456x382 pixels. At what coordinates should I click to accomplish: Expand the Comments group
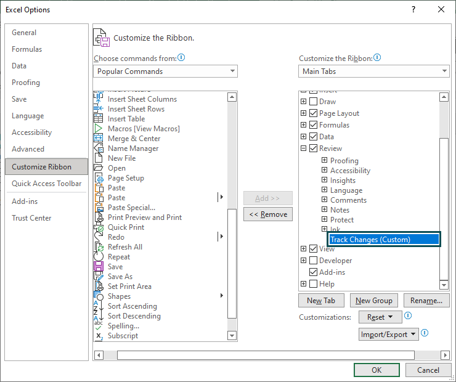[x=324, y=200]
